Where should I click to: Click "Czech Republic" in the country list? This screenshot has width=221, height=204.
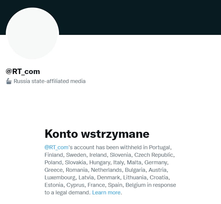coord(154,155)
